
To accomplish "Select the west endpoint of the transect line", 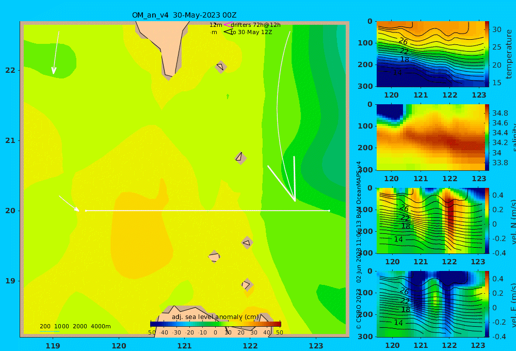I will point(86,211).
